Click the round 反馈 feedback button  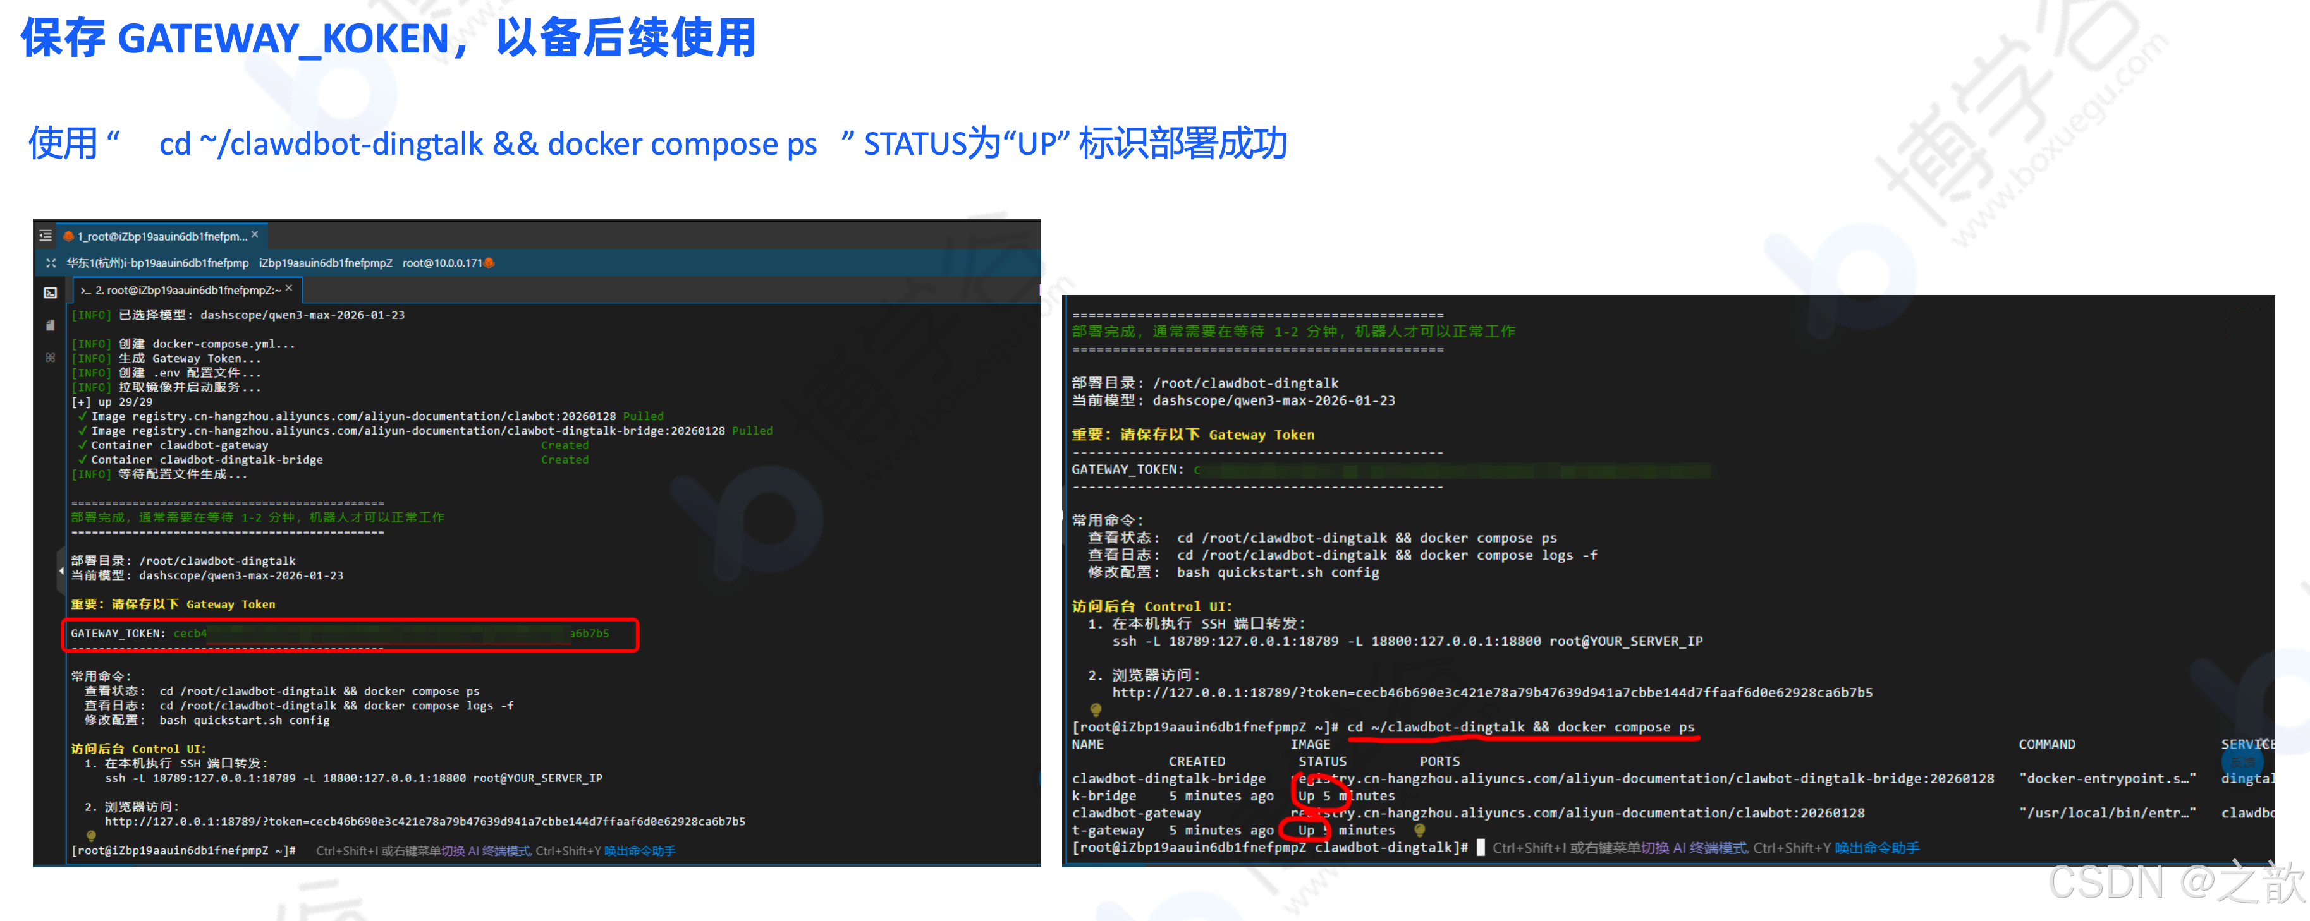pyautogui.click(x=2242, y=762)
